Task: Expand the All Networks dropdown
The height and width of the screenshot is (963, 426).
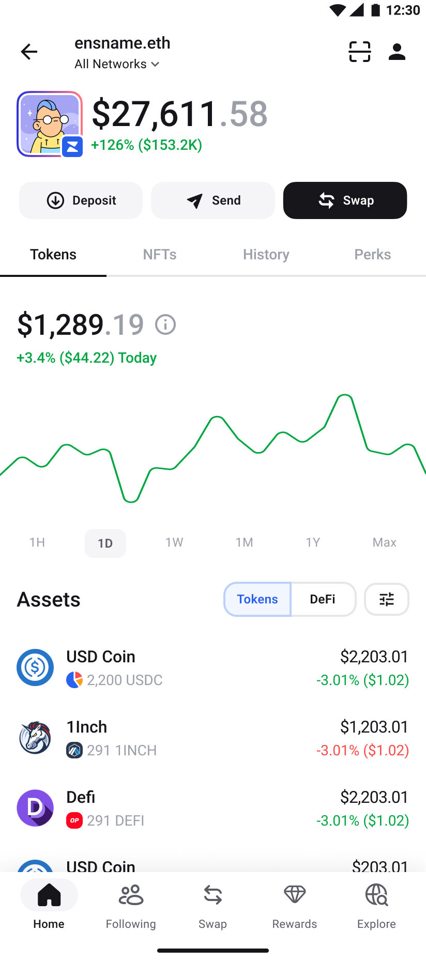Action: point(117,64)
